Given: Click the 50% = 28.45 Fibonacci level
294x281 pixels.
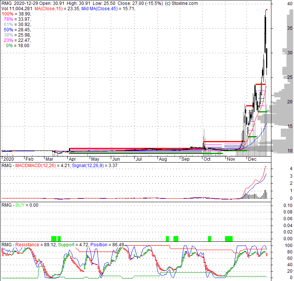Looking at the screenshot, I should click(17, 30).
